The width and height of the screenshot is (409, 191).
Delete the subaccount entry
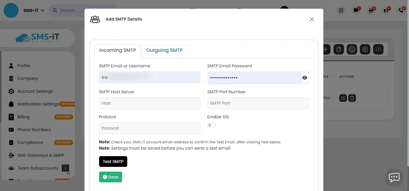tap(352, 98)
